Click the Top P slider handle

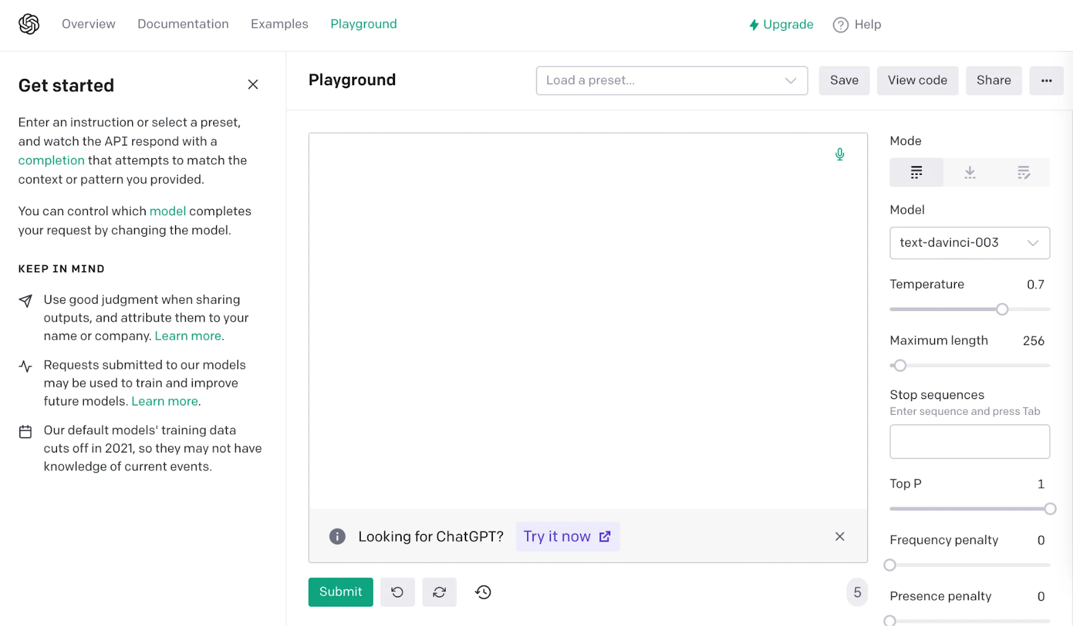click(x=1050, y=509)
